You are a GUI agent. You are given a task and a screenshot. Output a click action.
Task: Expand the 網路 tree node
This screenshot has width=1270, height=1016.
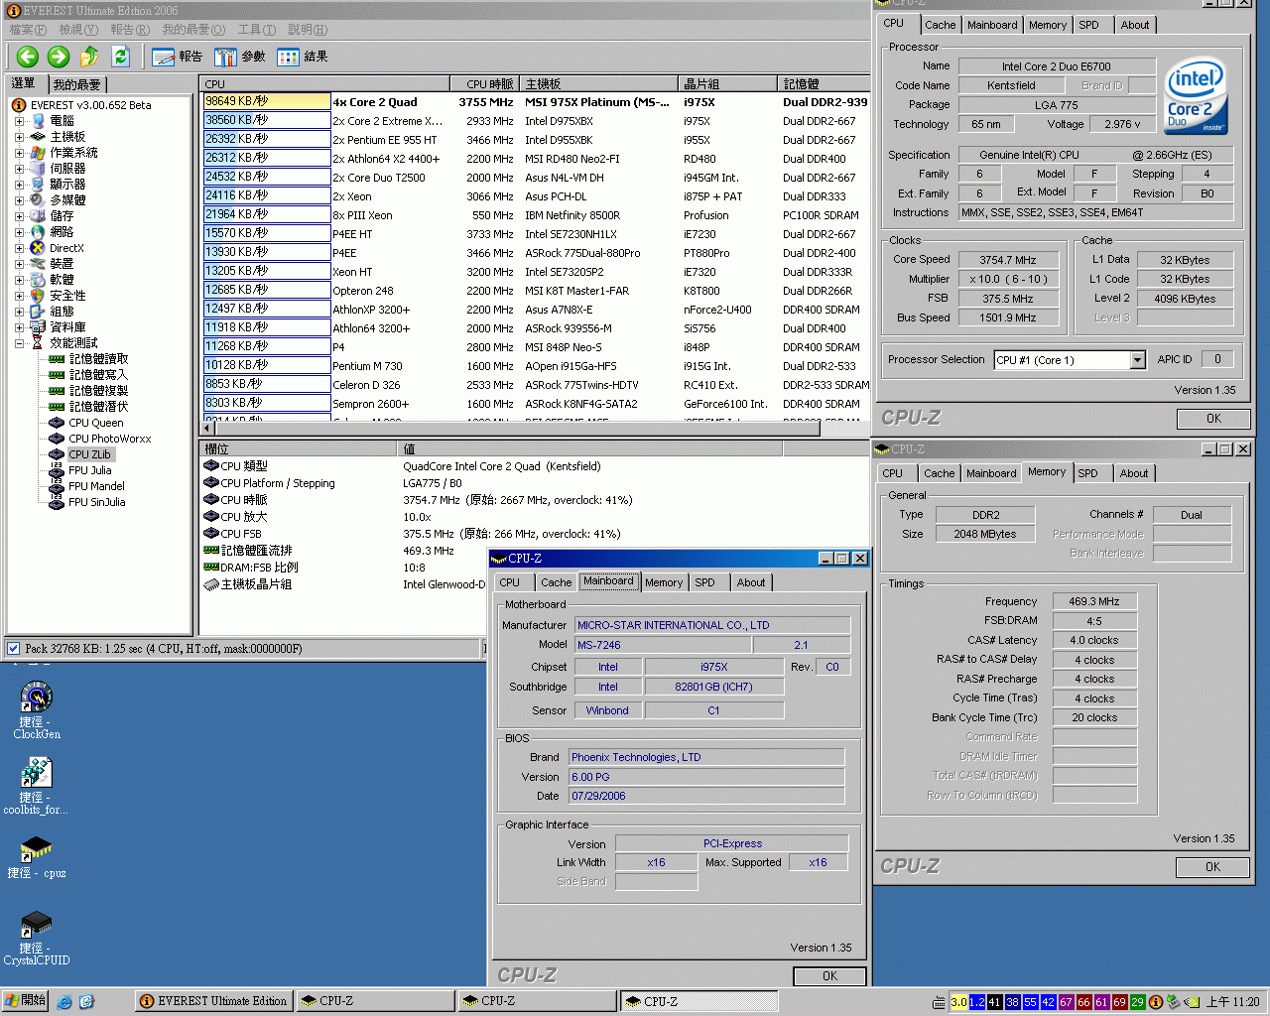click(19, 232)
